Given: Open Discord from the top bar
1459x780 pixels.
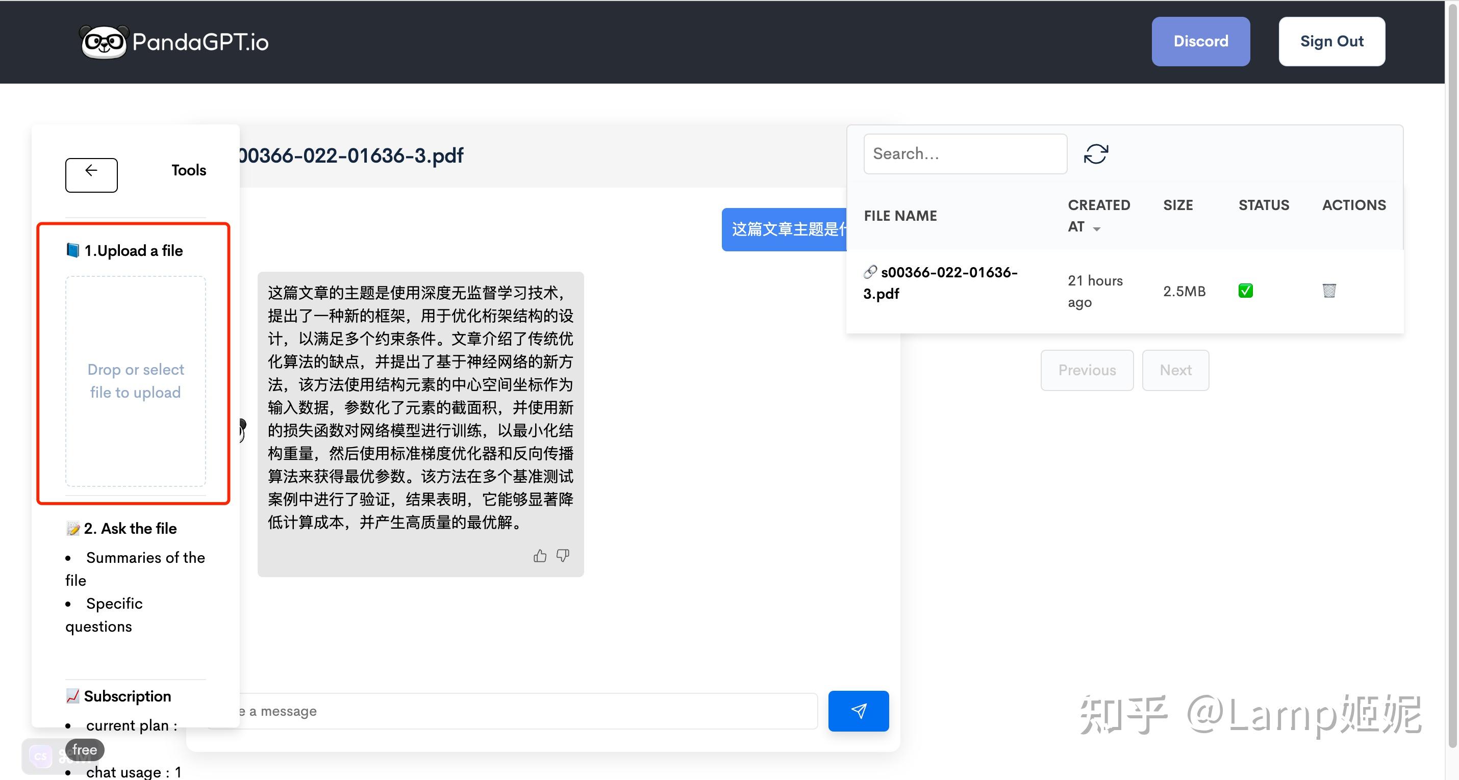Looking at the screenshot, I should (1201, 41).
